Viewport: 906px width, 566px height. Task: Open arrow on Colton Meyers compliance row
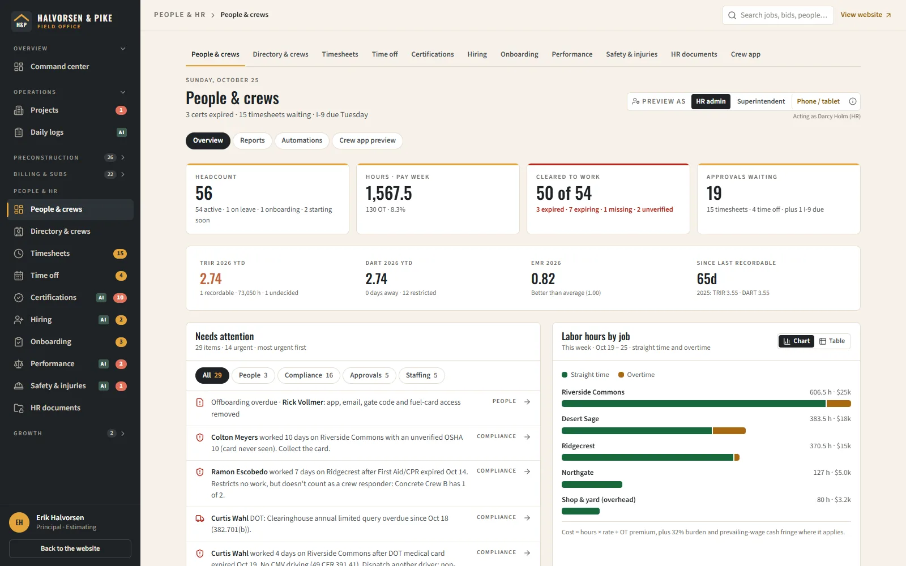coord(527,437)
